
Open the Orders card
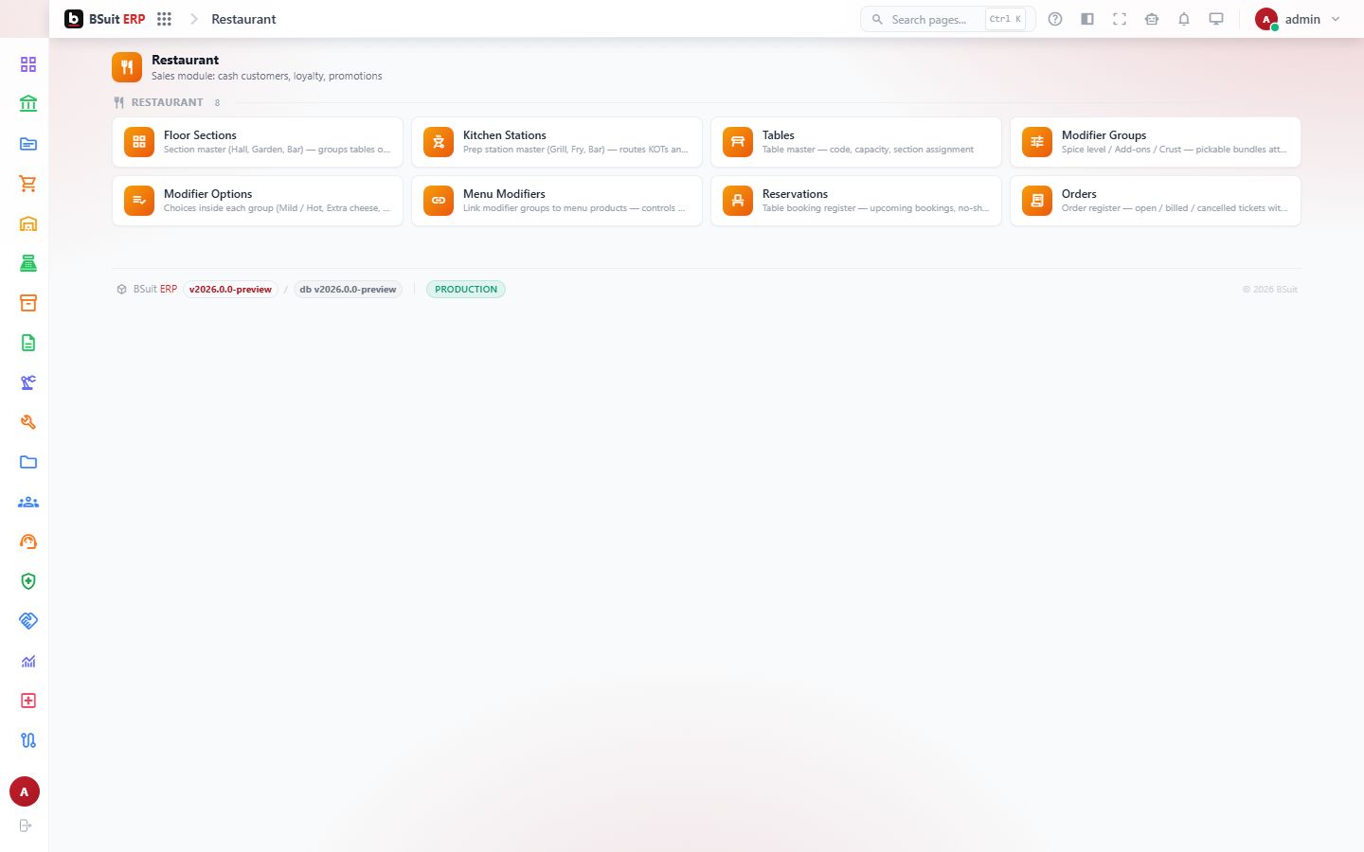1156,201
